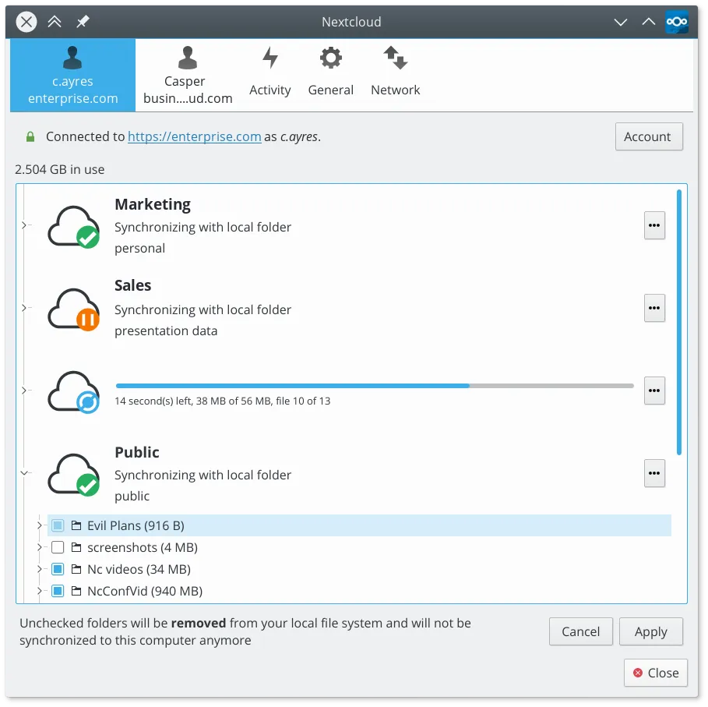Open the three-dot menu for Public
Screen dimensions: 708x707
(x=654, y=473)
